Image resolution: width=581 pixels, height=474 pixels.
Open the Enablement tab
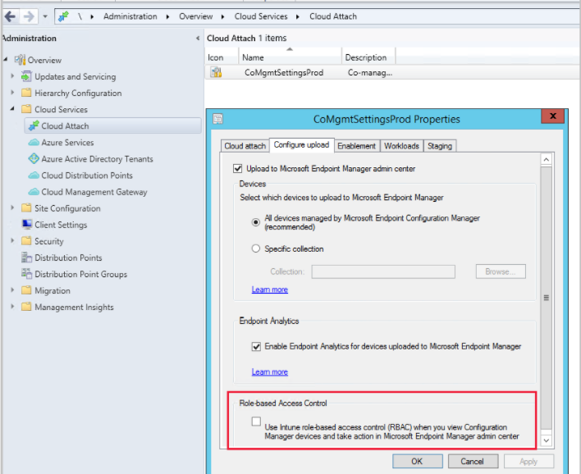(356, 146)
